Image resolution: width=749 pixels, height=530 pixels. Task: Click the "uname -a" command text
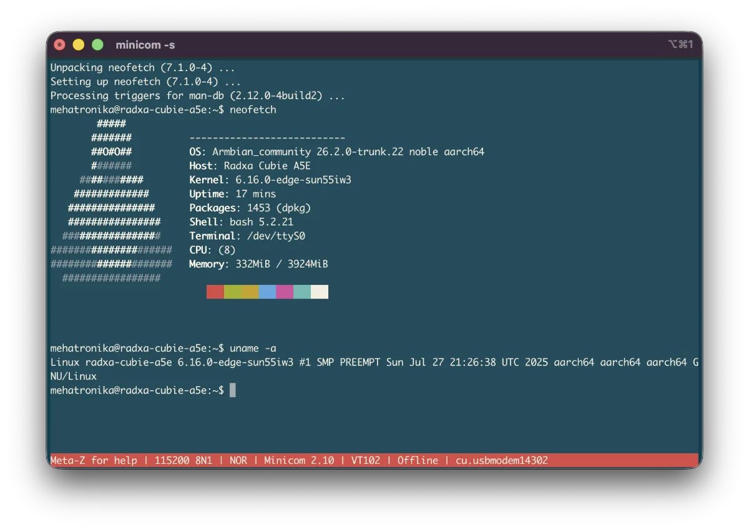click(253, 348)
